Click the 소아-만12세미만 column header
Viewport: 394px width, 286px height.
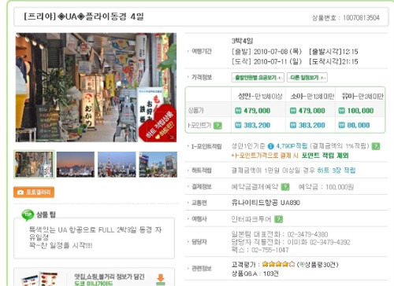(x=312, y=97)
